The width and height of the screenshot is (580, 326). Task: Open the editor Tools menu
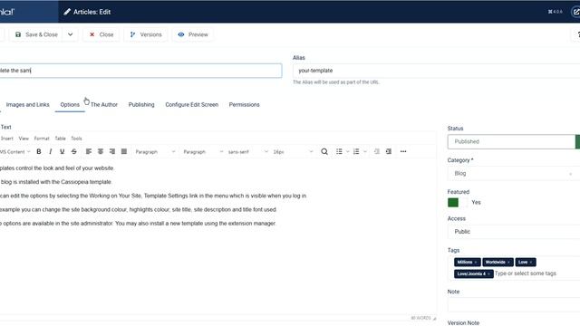pos(76,139)
